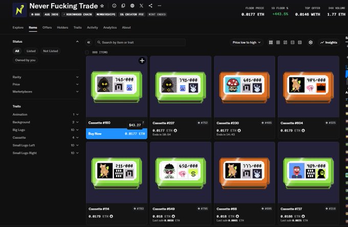Click the ROBINHOOD CHAIN tag

78,14
